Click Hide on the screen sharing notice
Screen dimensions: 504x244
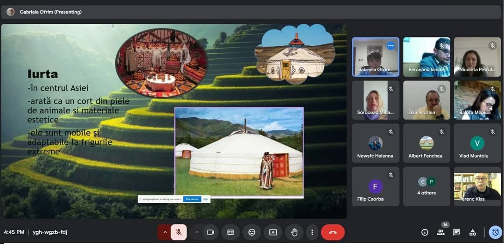coord(205,199)
